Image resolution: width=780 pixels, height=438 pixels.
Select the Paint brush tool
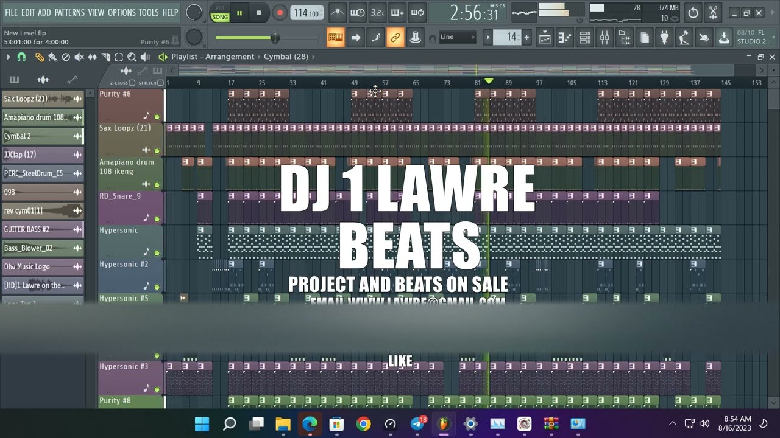tap(52, 57)
